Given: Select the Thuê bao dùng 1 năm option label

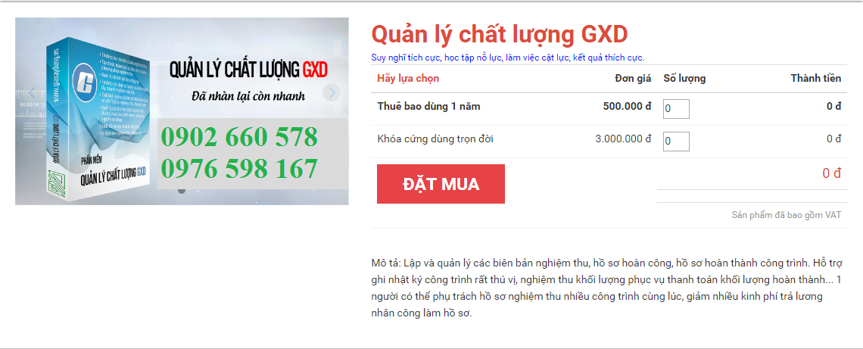Looking at the screenshot, I should 428,107.
